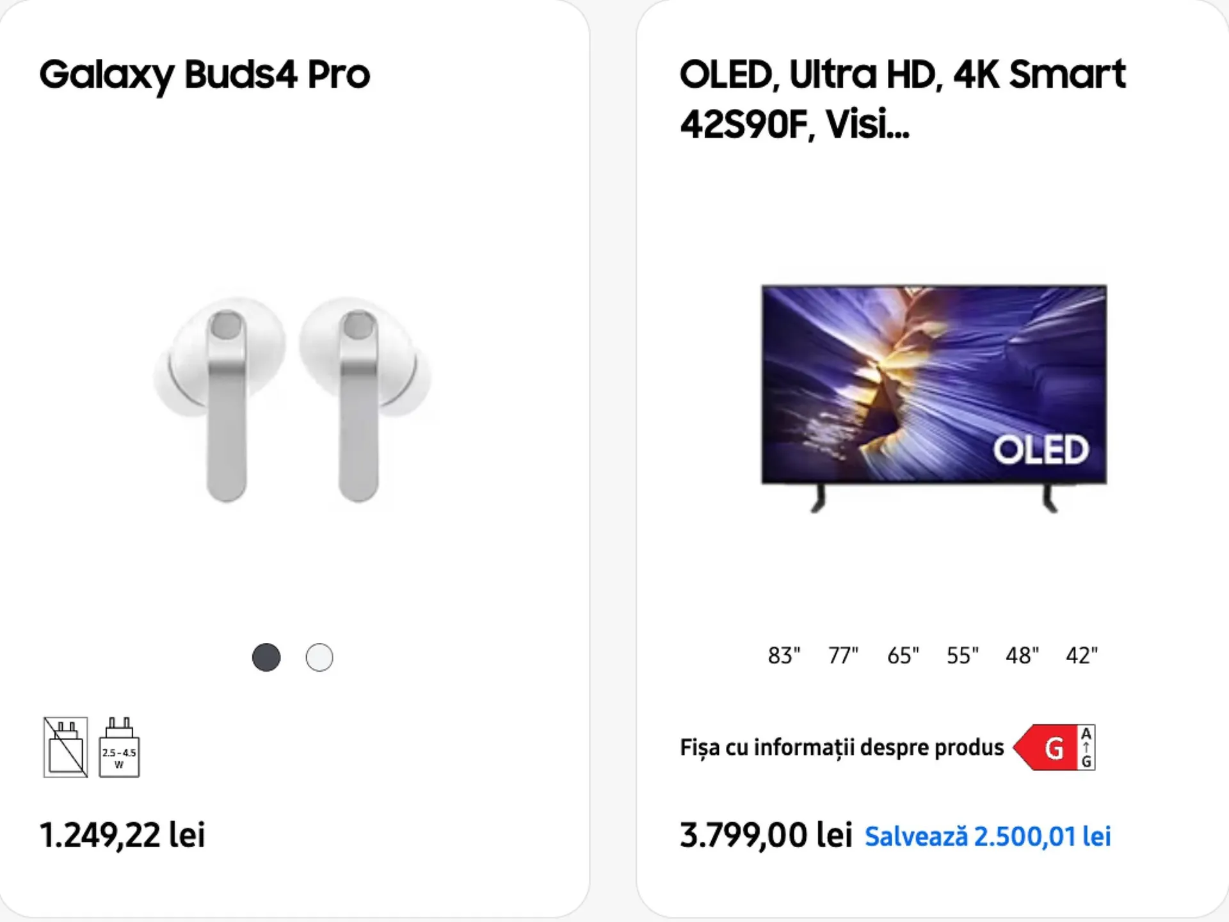Open Fișa cu informații despre produs link
The height and width of the screenshot is (922, 1229).
tap(842, 747)
